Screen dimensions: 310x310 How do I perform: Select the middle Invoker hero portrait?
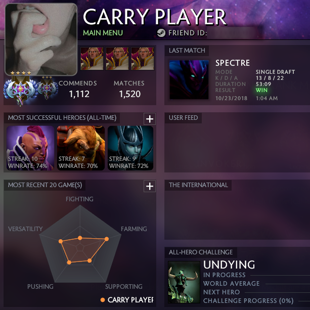(117, 59)
